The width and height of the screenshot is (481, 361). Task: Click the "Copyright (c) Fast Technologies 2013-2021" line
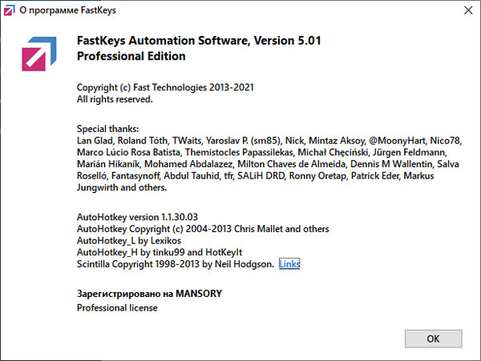pos(165,87)
